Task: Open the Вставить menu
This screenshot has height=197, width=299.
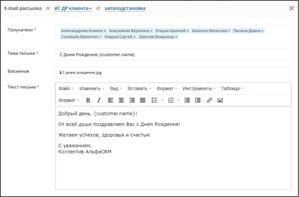Action: click(139, 88)
